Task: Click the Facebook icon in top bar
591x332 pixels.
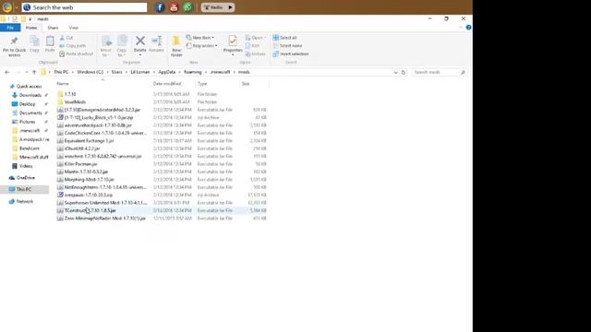Action: point(160,7)
